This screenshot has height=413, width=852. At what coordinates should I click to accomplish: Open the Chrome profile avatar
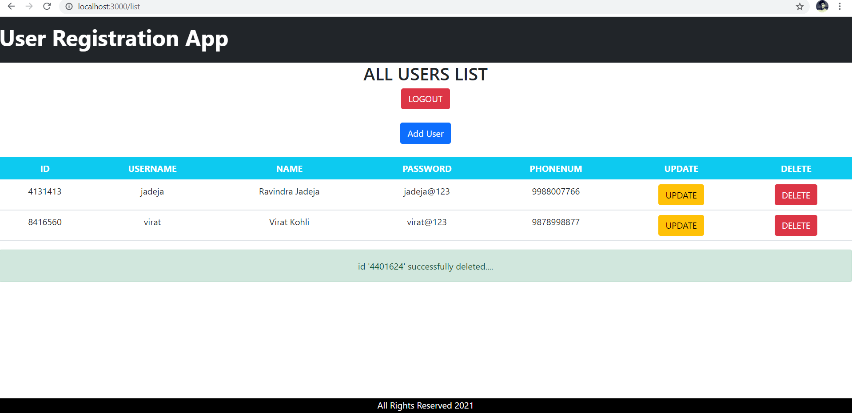click(x=822, y=6)
